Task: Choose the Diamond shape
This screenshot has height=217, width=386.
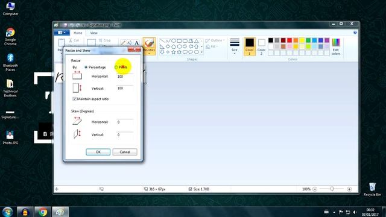Action: point(168,46)
